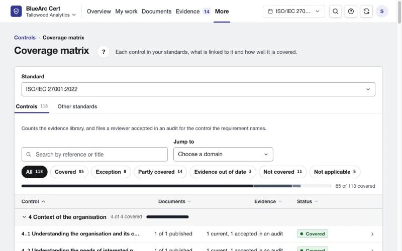The image size is (402, 251).
Task: Click the Context of the organisation progress bar
Action: pyautogui.click(x=167, y=217)
